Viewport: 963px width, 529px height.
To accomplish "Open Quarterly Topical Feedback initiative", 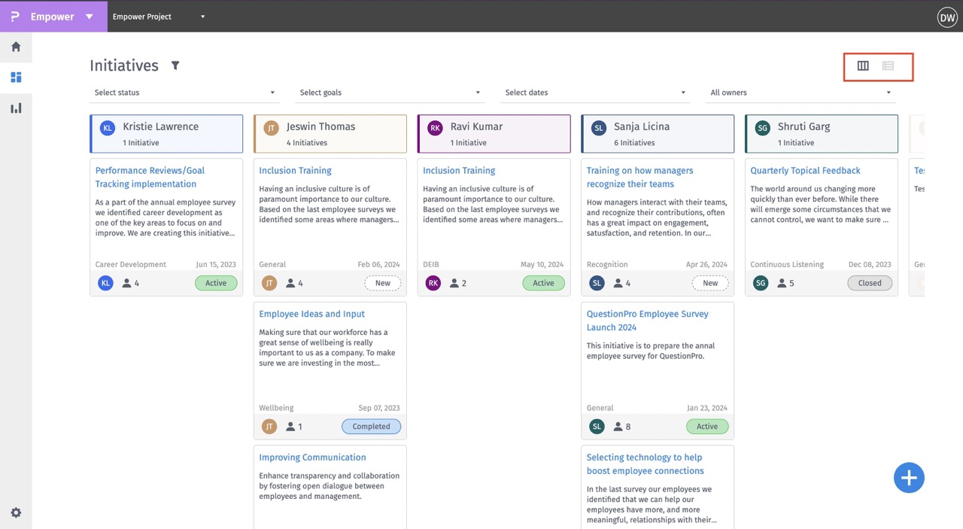I will pos(805,171).
